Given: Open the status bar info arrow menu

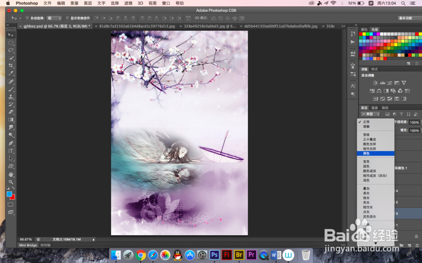Looking at the screenshot, I should [94, 239].
